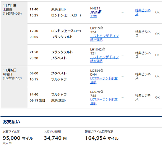
Task: Click the 34,740 円 payment total
Action: click(x=55, y=138)
